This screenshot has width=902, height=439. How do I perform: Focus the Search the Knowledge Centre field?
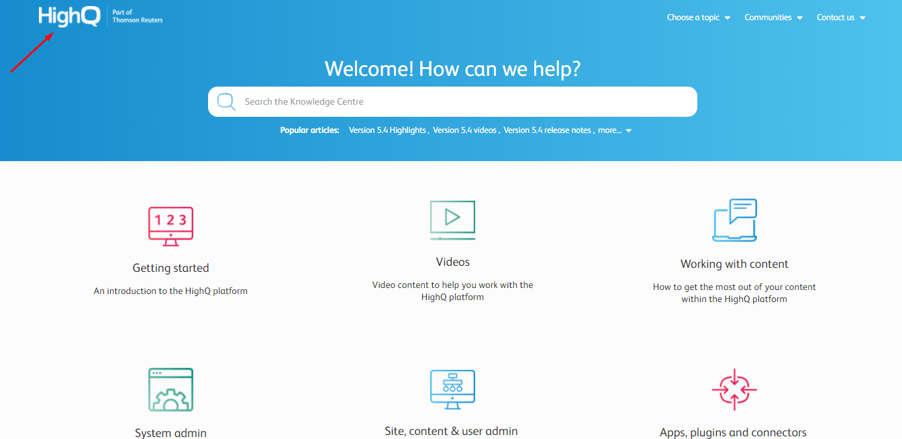tap(452, 102)
